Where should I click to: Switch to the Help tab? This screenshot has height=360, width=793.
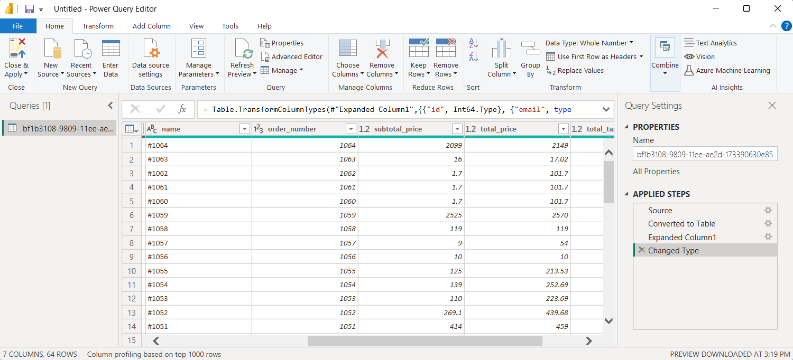tap(264, 26)
